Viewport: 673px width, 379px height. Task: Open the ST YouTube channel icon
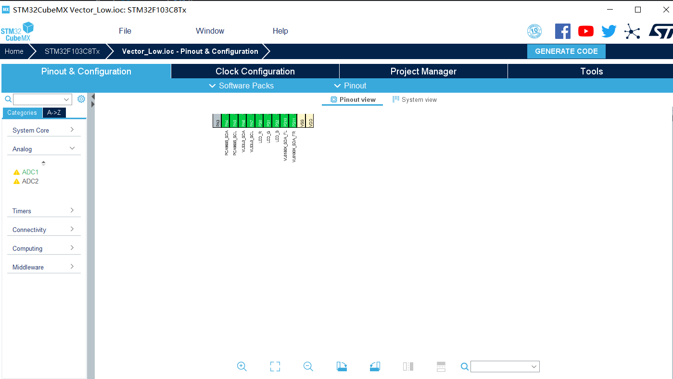click(585, 31)
